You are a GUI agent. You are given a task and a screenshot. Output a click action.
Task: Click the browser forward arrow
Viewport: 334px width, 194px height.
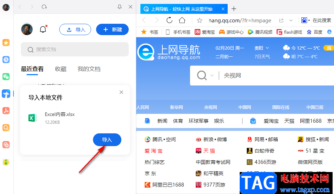coord(157,20)
